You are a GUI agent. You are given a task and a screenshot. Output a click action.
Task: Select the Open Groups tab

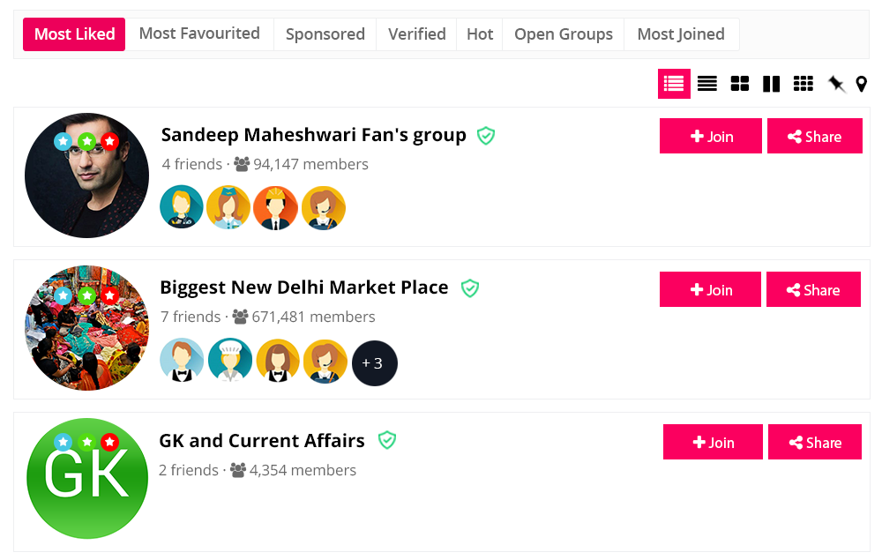564,34
